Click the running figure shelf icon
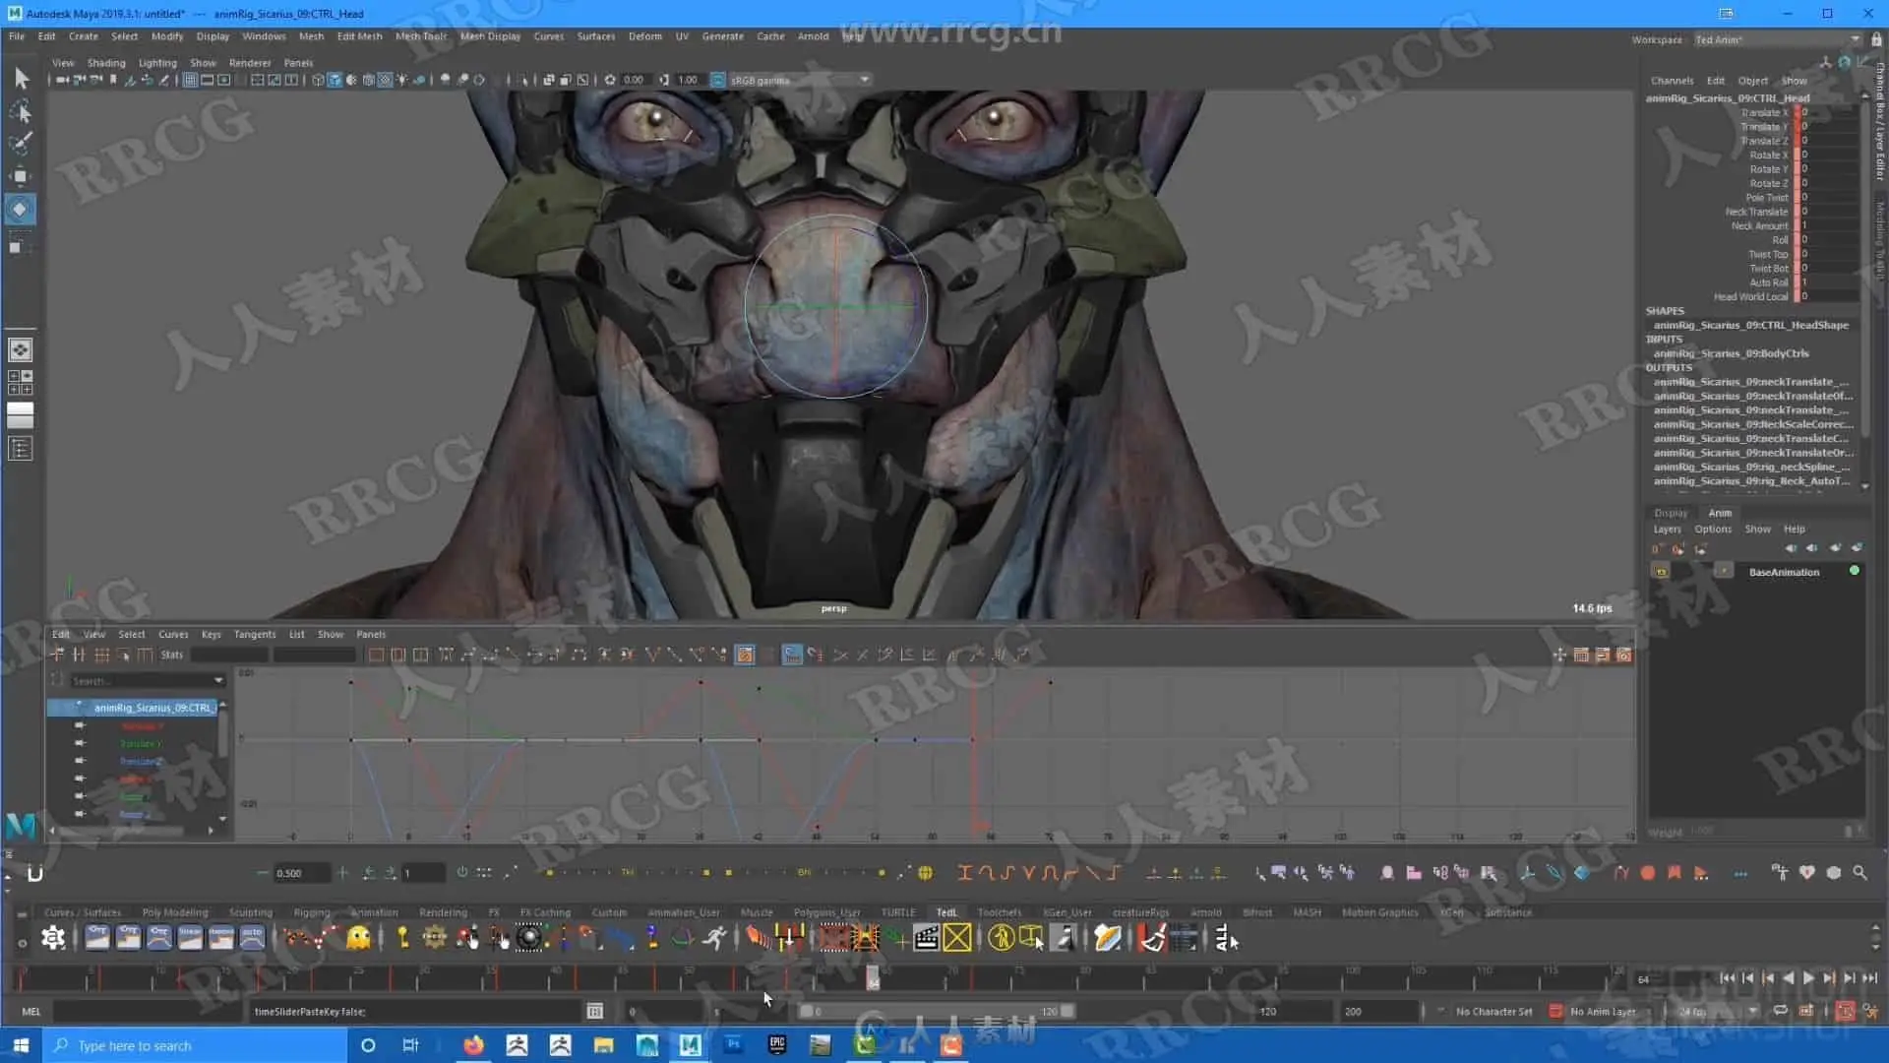 tap(715, 938)
